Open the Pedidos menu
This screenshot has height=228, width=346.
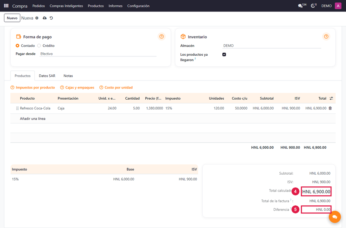pyautogui.click(x=39, y=6)
